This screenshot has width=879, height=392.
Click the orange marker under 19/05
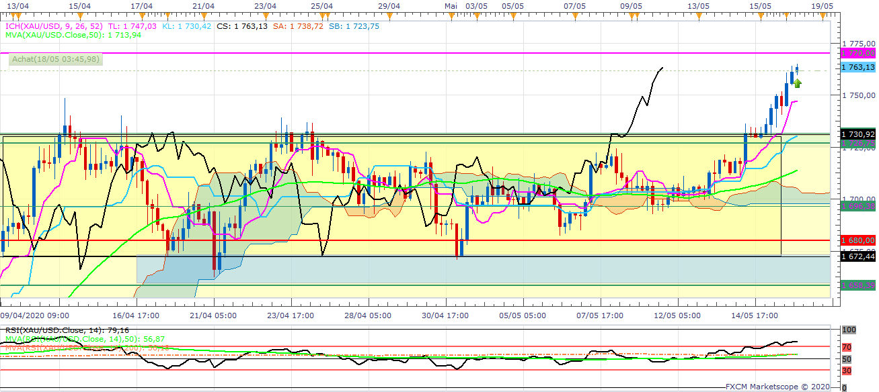tap(822, 13)
